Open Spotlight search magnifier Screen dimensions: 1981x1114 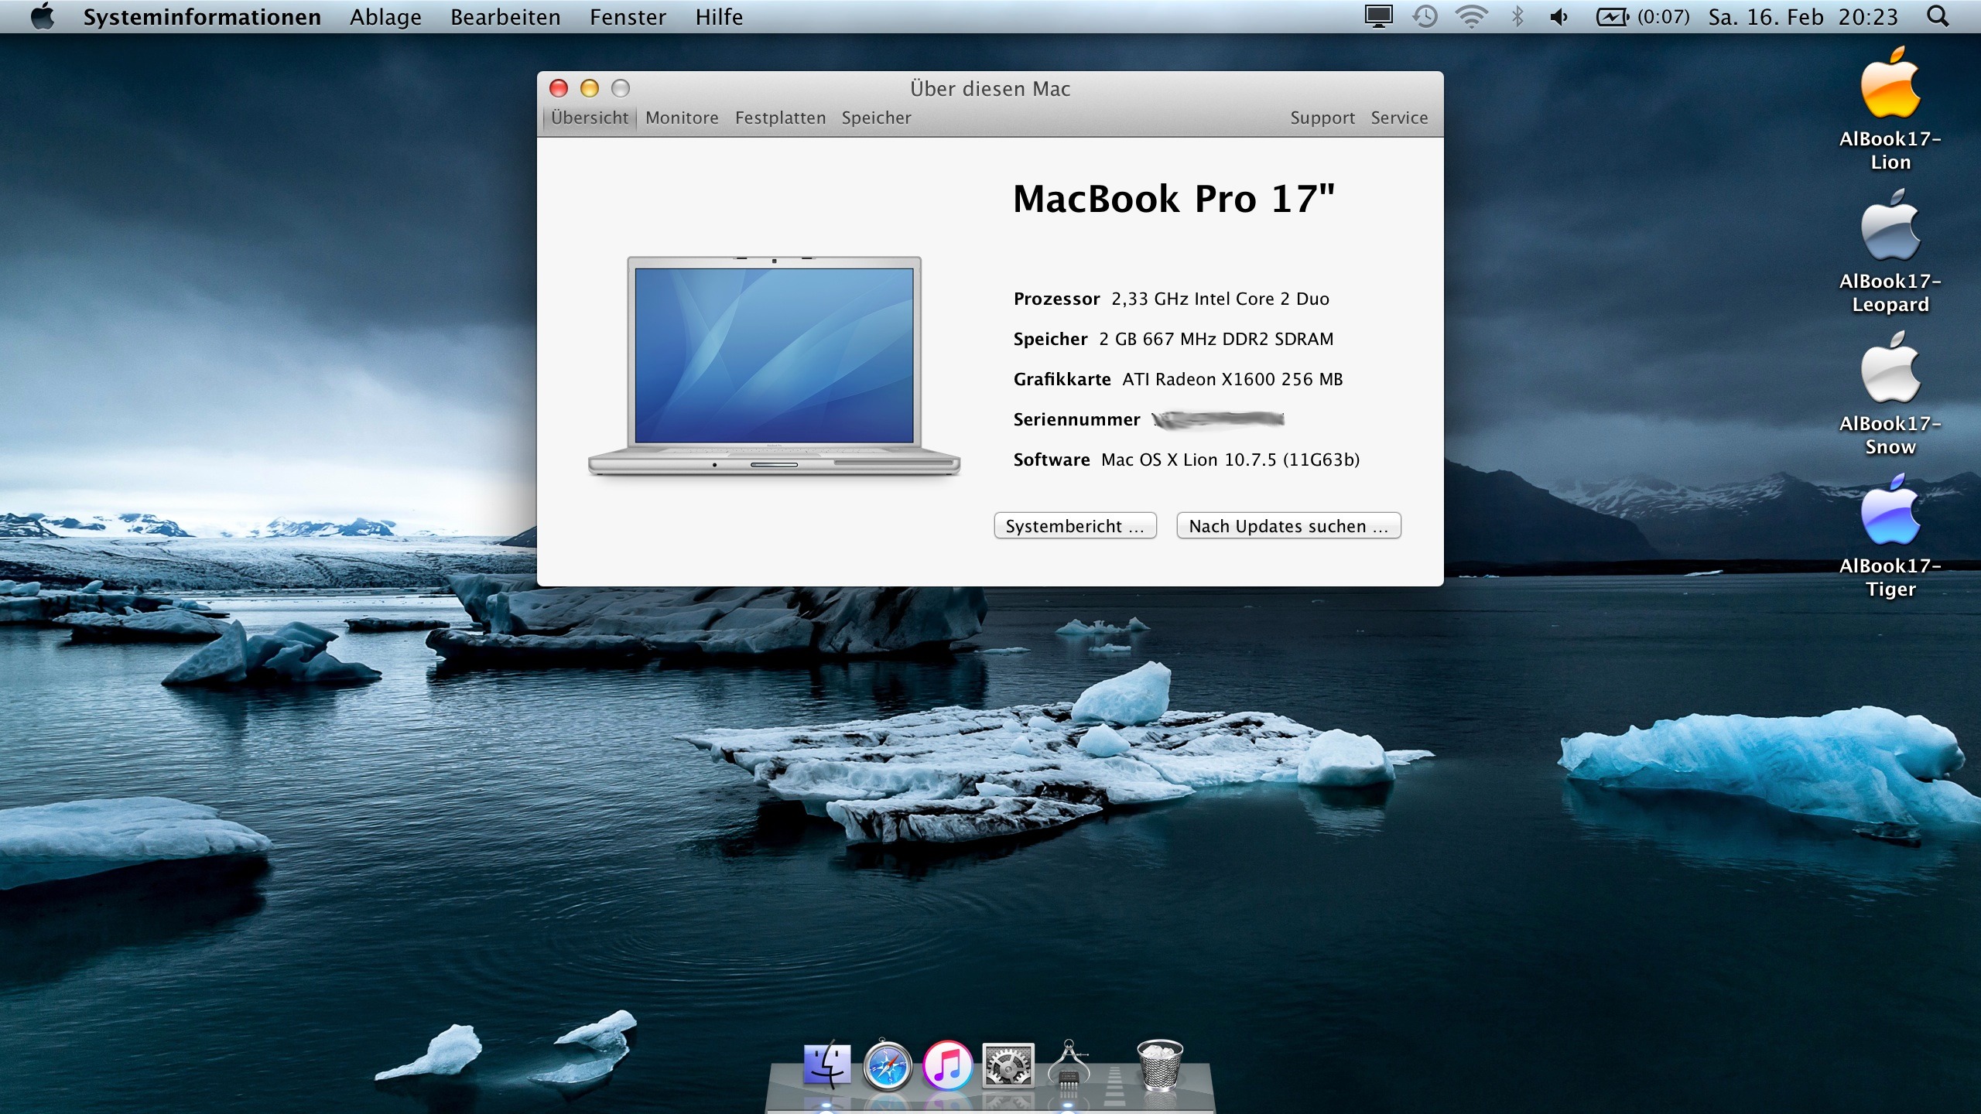tap(1937, 16)
